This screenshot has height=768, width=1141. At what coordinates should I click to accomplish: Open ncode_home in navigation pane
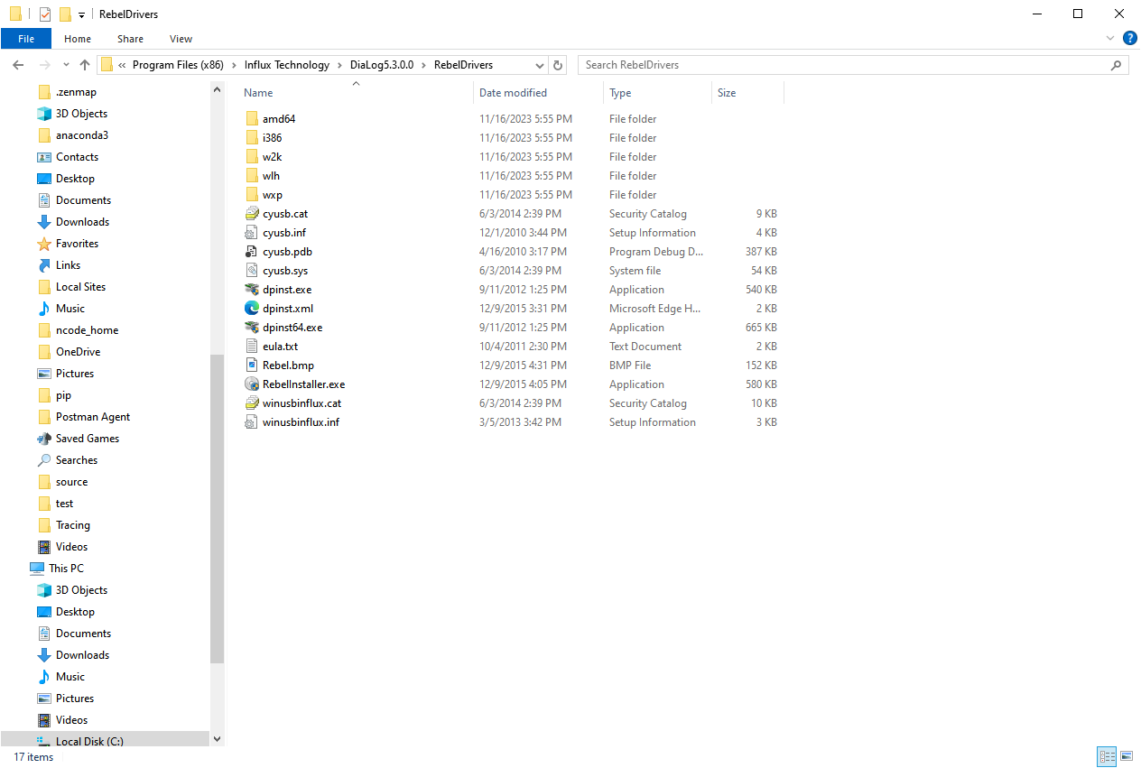pos(87,330)
